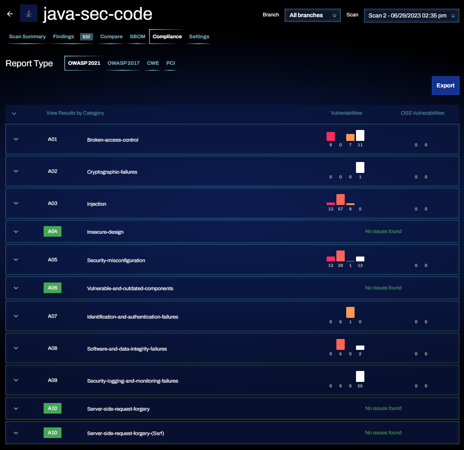This screenshot has width=464, height=450.
Task: Expand the Server-side-request-forgery-(Ssrf) row chevron
Action: (x=16, y=433)
